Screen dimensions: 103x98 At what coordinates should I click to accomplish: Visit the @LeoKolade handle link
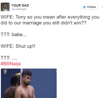pyautogui.click(x=19, y=9)
